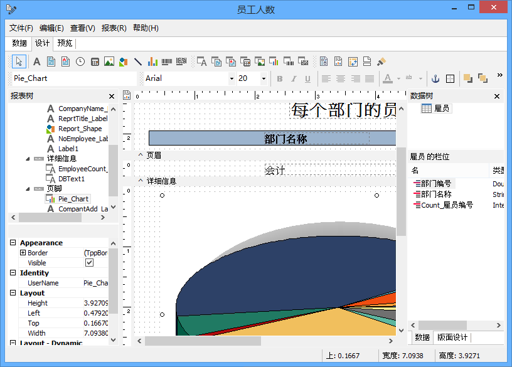Choose the Label tool marked with A
Viewport: 512px width, 367px height.
coord(36,61)
